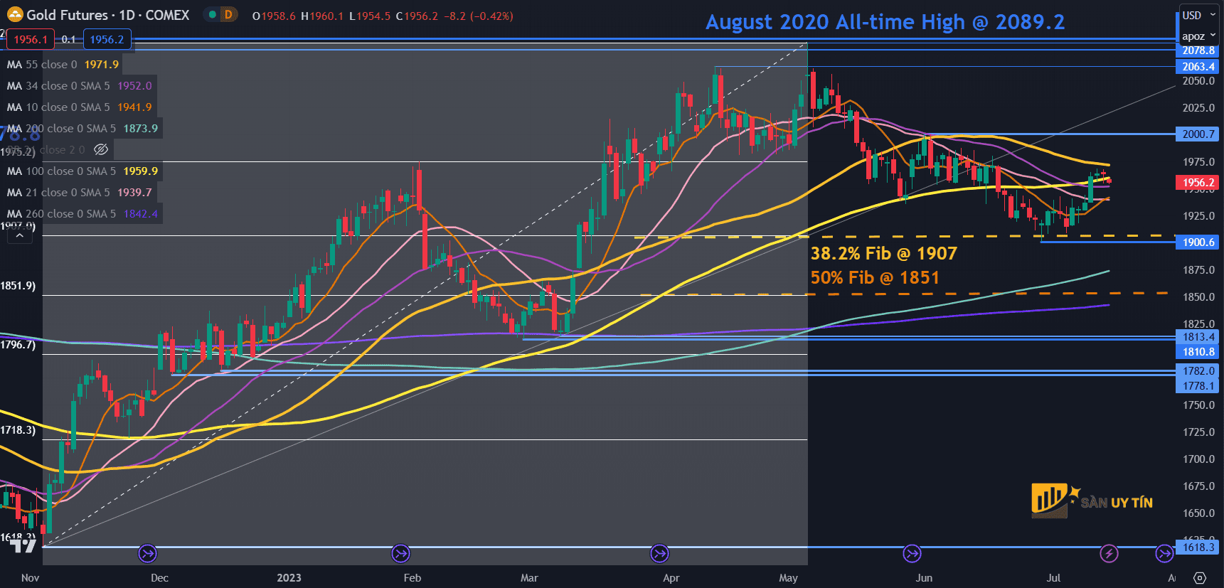Select the MA 34 close SMA 5 legend
The height and width of the screenshot is (588, 1224).
click(x=80, y=85)
